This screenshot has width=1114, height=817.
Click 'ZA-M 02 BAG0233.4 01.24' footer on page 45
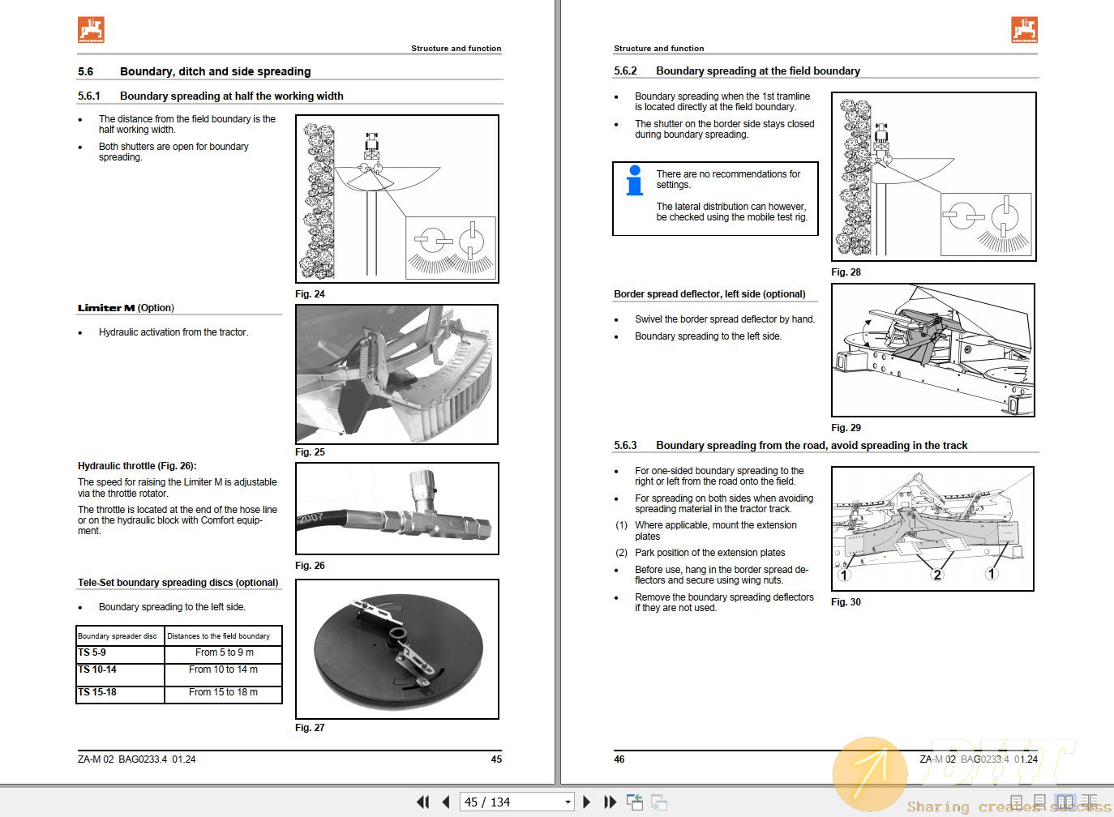[x=136, y=759]
